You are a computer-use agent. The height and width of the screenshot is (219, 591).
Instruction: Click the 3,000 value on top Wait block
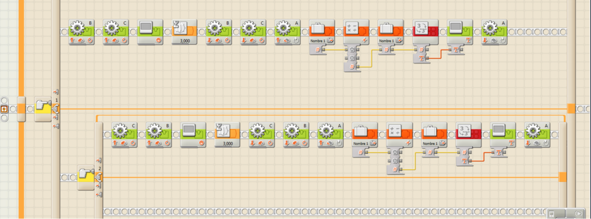pos(184,41)
